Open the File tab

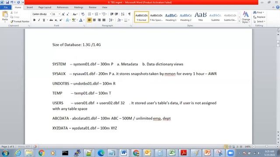pyautogui.click(x=6, y=7)
